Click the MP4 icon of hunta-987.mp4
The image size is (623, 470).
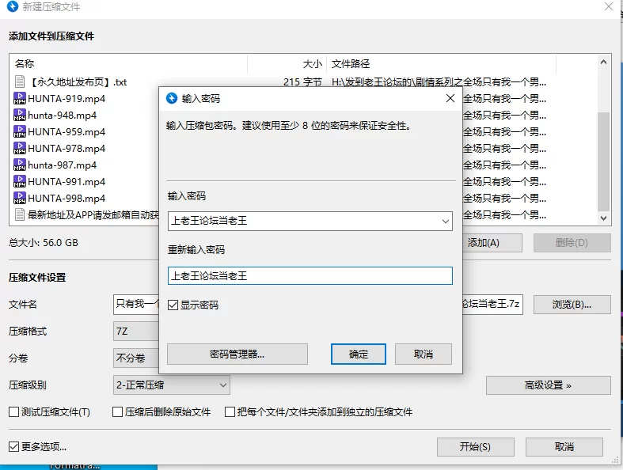[x=20, y=165]
